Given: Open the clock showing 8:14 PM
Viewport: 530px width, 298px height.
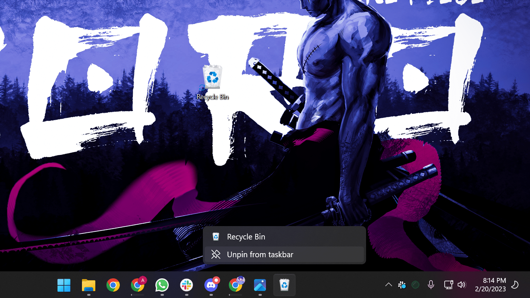Looking at the screenshot, I should point(490,285).
